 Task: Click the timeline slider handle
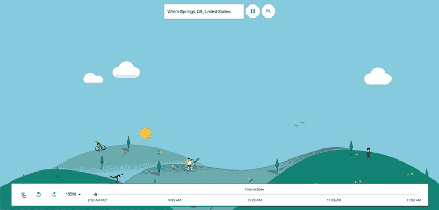pyautogui.click(x=95, y=194)
